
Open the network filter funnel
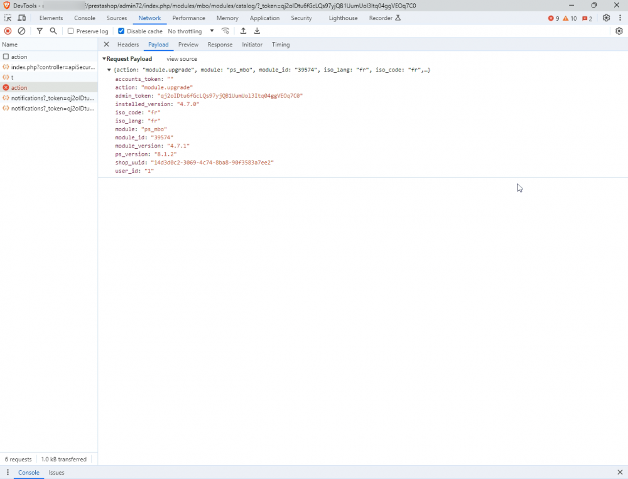pyautogui.click(x=39, y=31)
